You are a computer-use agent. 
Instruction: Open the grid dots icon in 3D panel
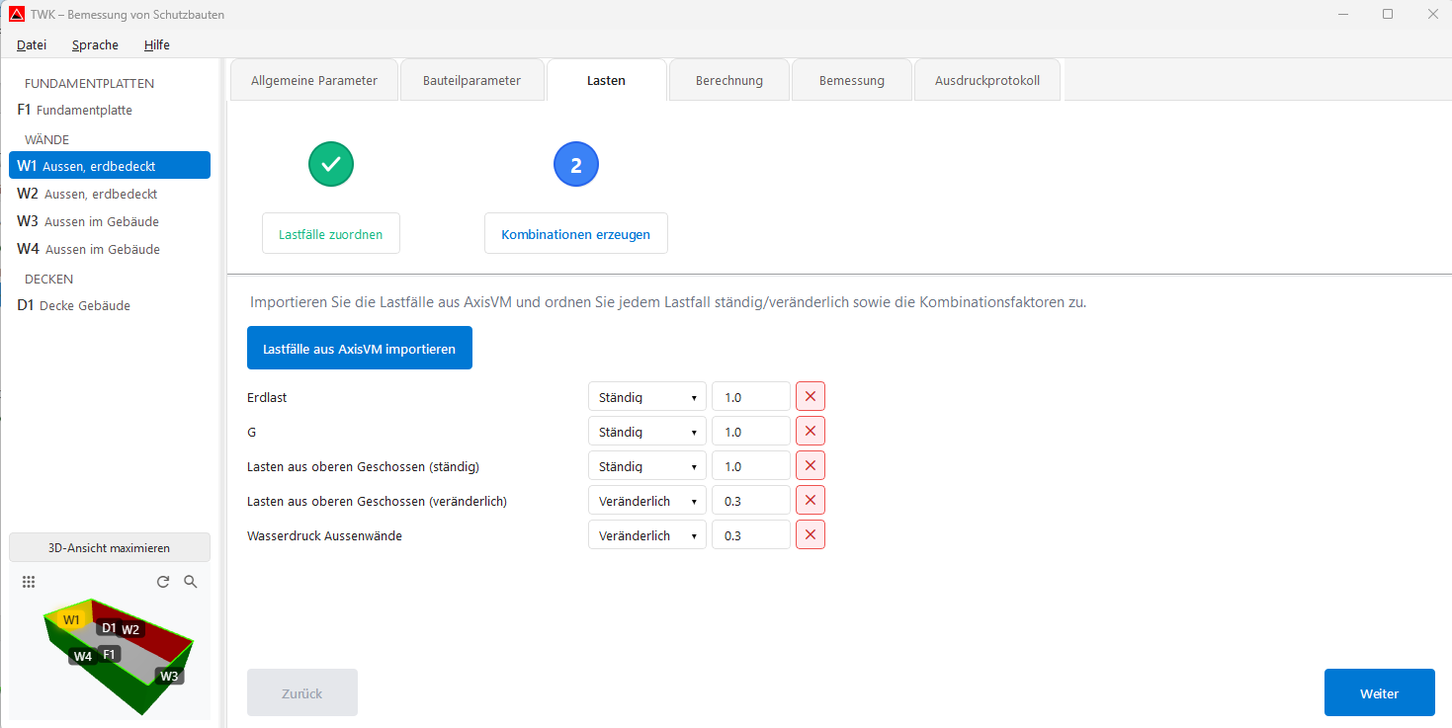pos(29,582)
